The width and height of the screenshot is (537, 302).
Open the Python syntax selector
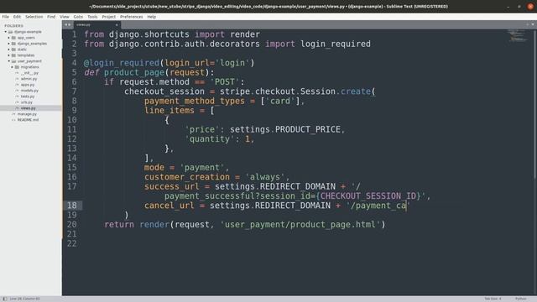tap(520, 299)
